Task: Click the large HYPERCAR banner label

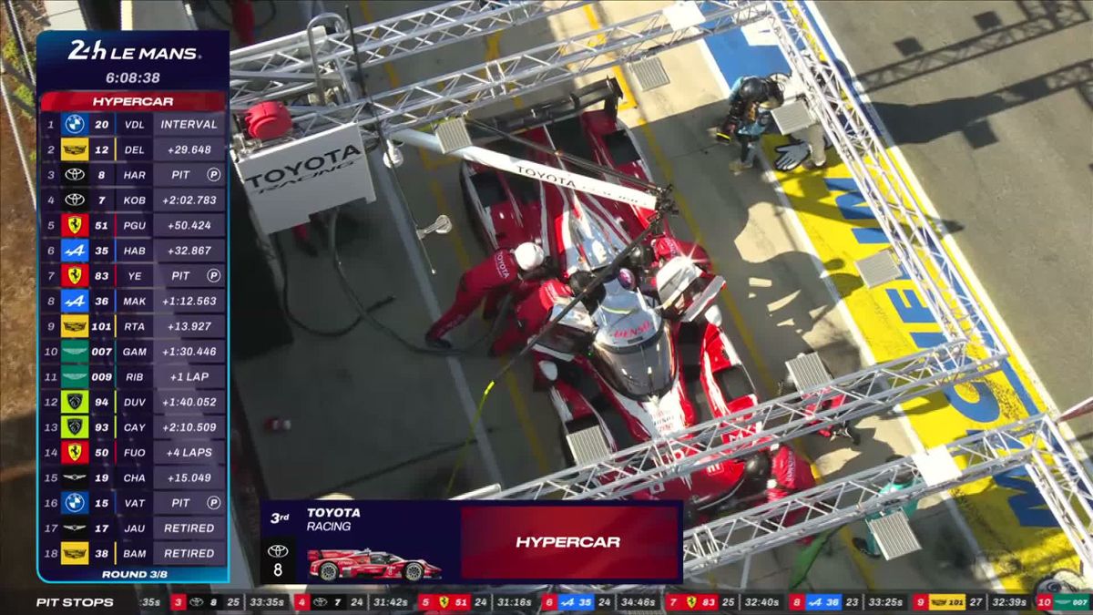Action: pyautogui.click(x=568, y=542)
